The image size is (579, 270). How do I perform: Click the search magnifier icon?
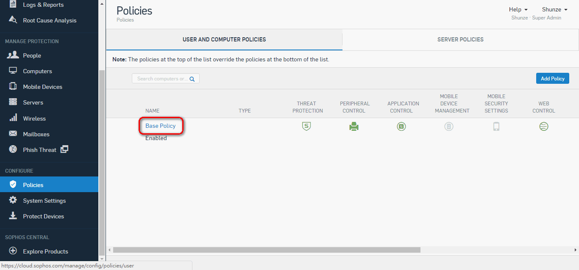[192, 79]
